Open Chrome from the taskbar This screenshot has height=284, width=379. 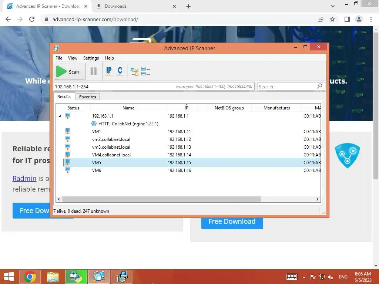click(x=30, y=277)
